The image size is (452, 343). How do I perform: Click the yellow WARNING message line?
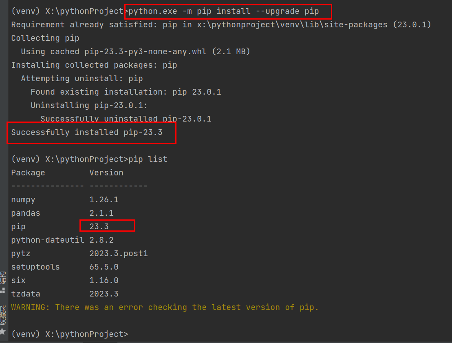point(165,307)
